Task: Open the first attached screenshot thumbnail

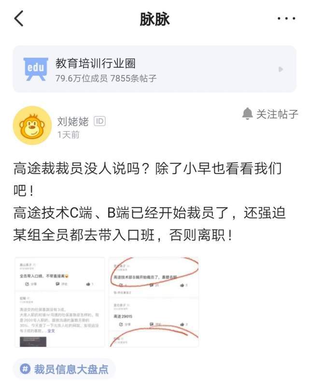Action: (60, 302)
